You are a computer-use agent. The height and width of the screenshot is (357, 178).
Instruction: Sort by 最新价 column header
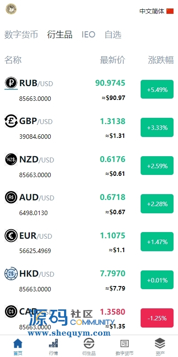coord(113,60)
